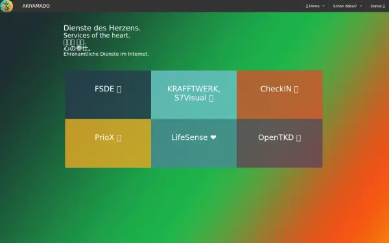This screenshot has height=243, width=389.
Task: Open the CheckIN service tile
Action: click(x=279, y=95)
